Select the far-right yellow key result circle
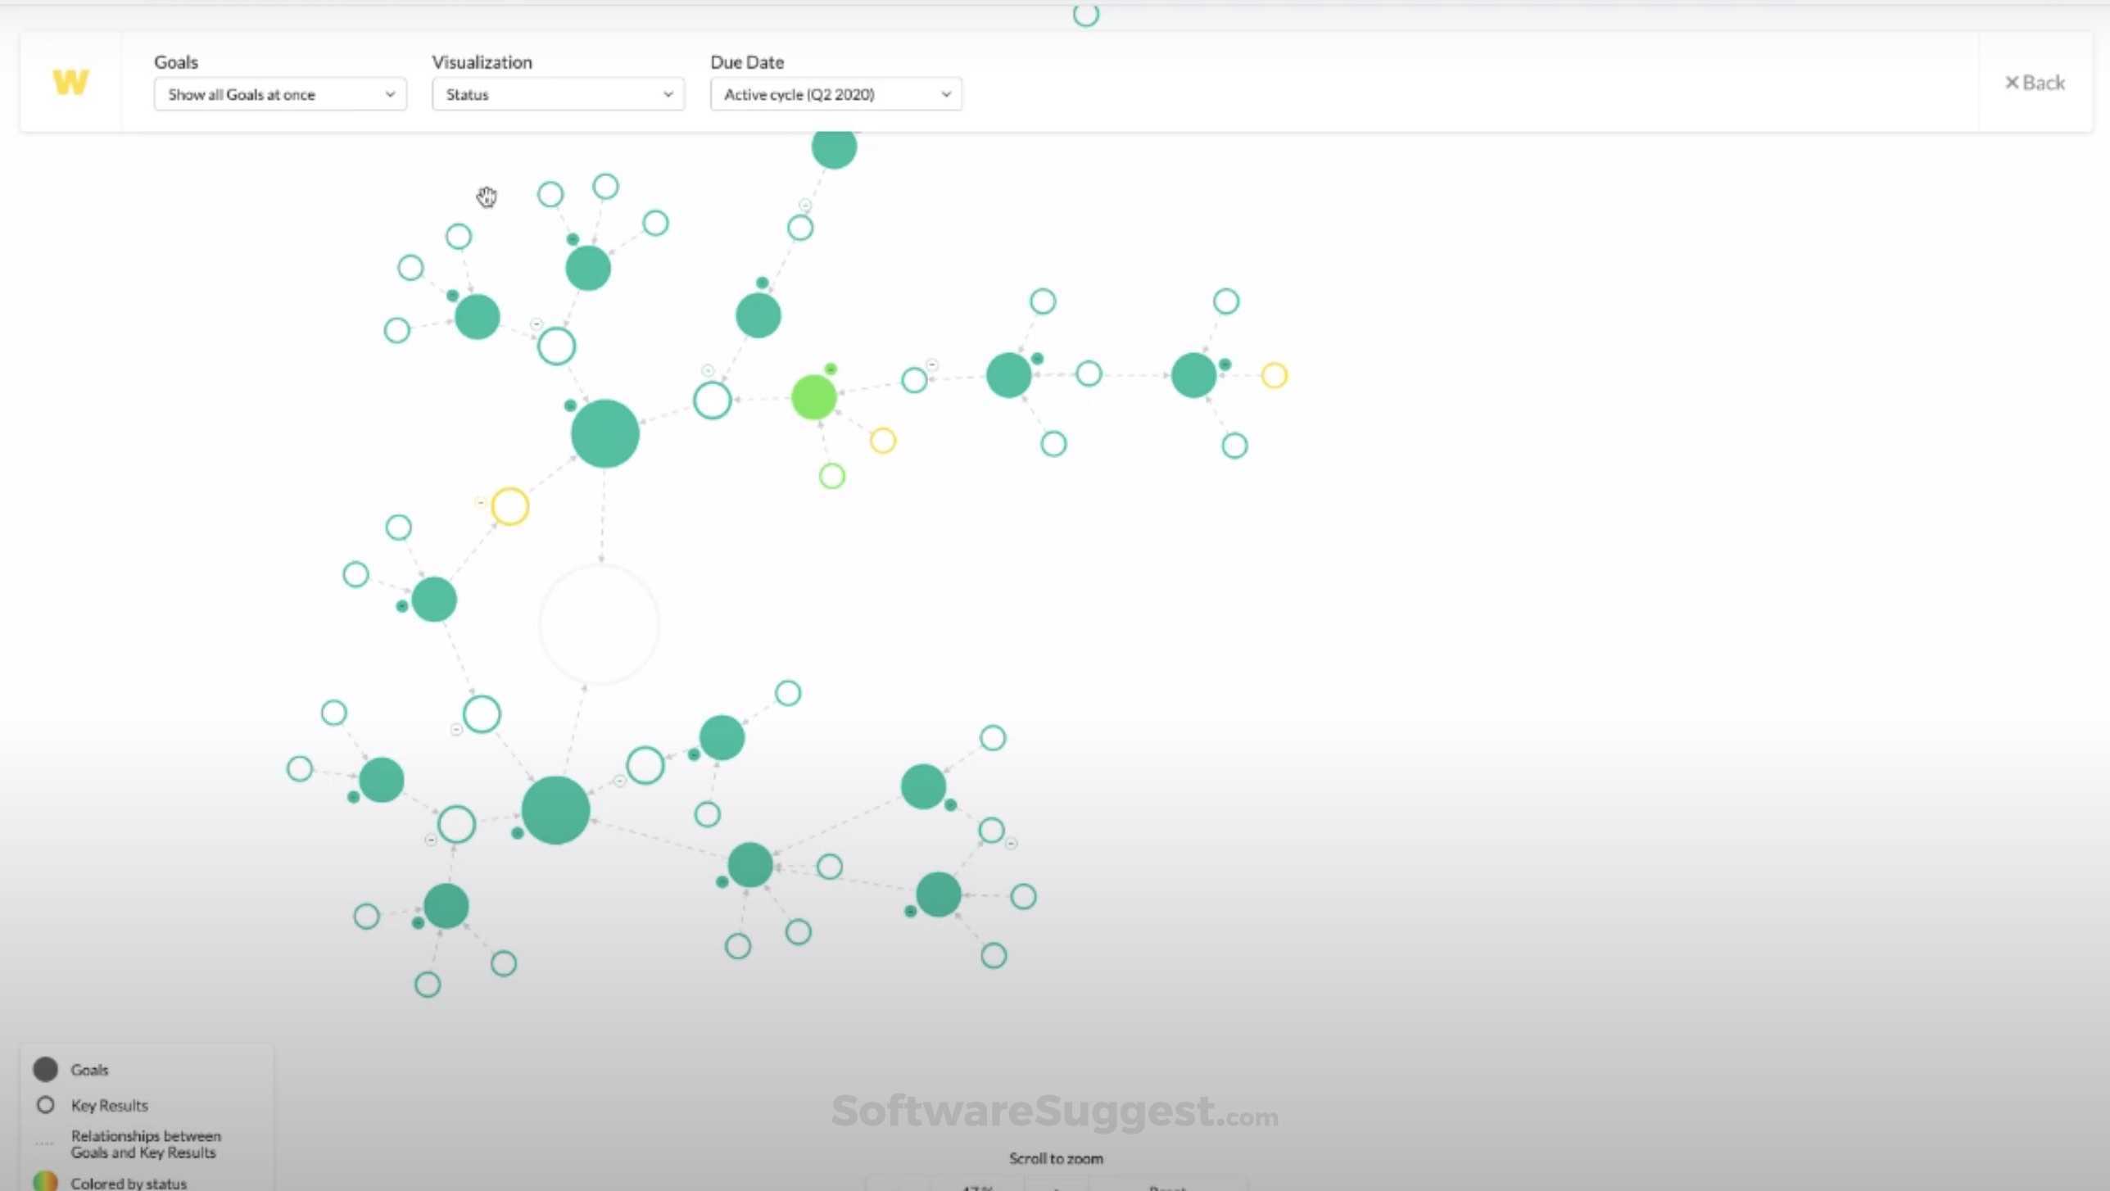This screenshot has height=1191, width=2110. point(1274,376)
